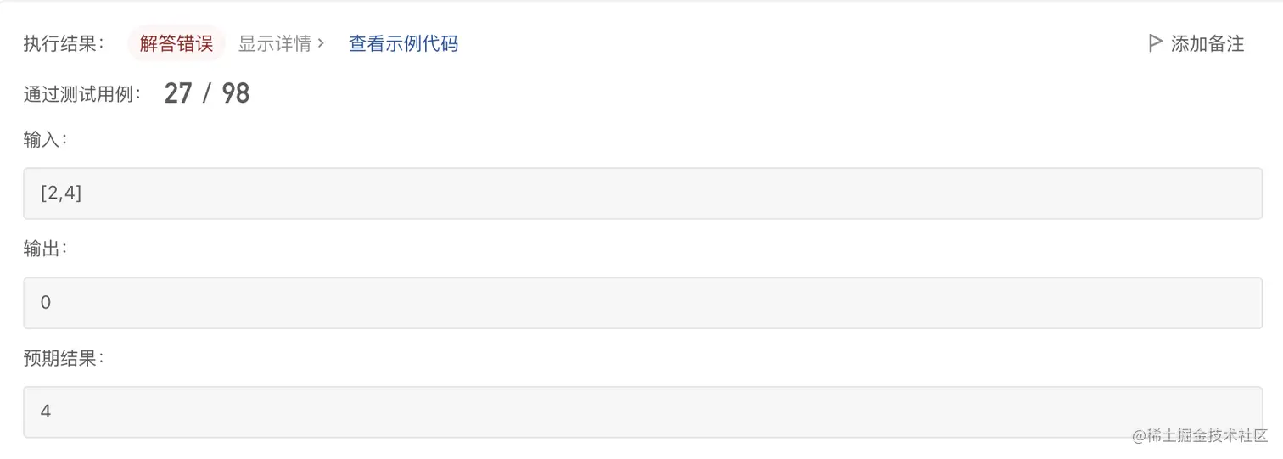Click the 0 output value text
This screenshot has height=459, width=1283.
46,303
